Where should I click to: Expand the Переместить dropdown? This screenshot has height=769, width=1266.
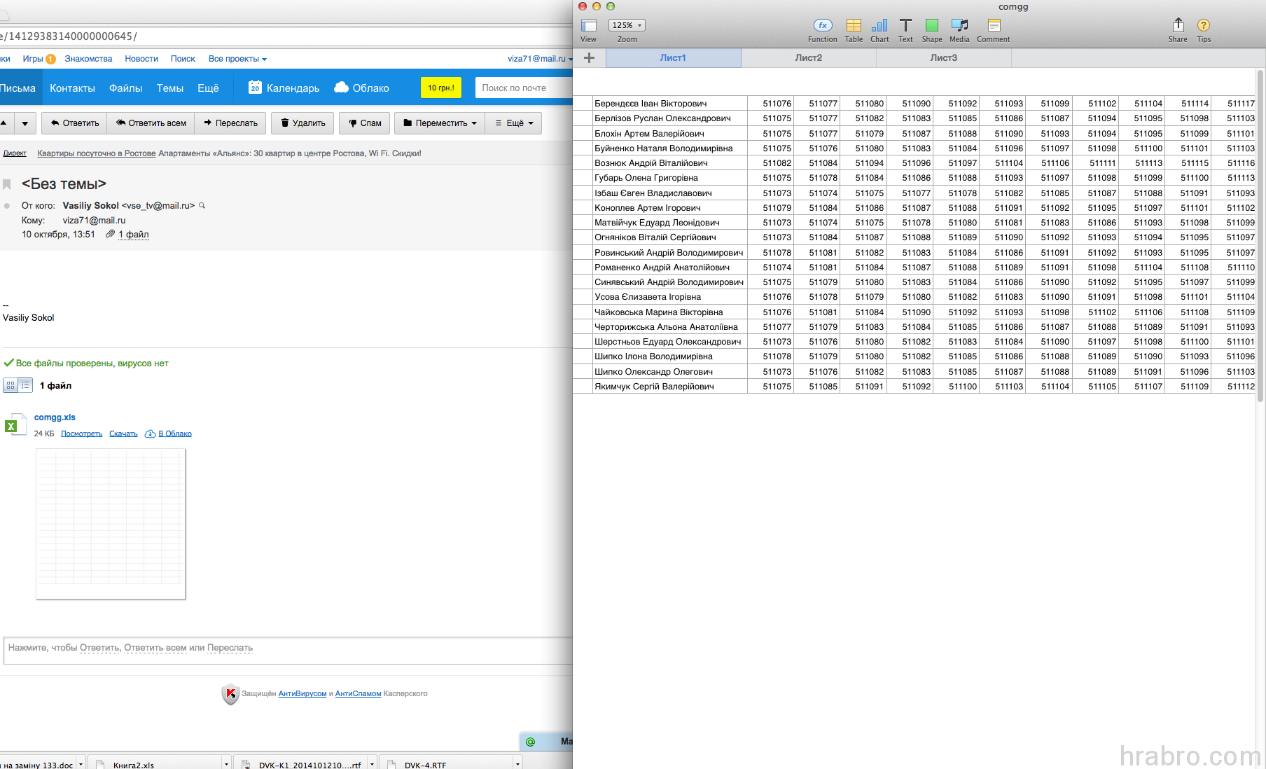[440, 123]
